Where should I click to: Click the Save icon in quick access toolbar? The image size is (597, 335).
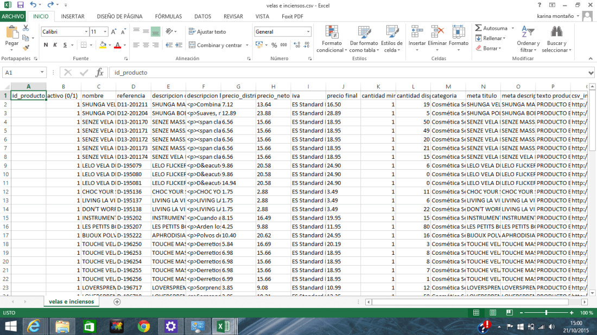click(x=20, y=5)
